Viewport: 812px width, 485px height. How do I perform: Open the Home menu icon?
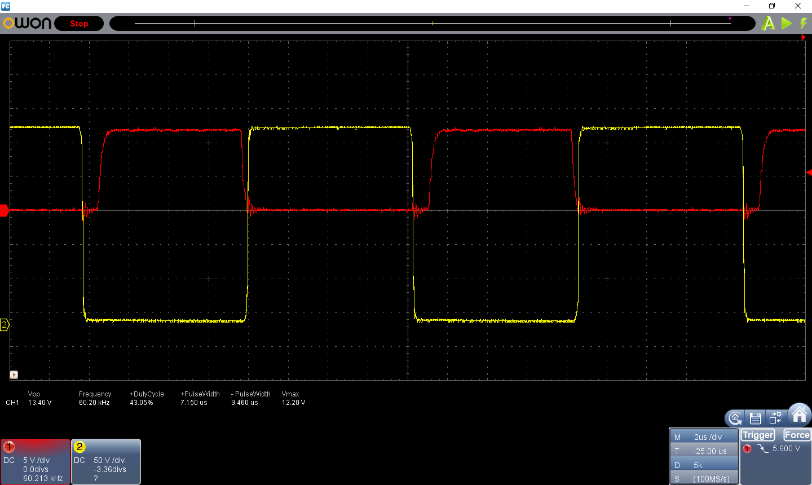(800, 415)
